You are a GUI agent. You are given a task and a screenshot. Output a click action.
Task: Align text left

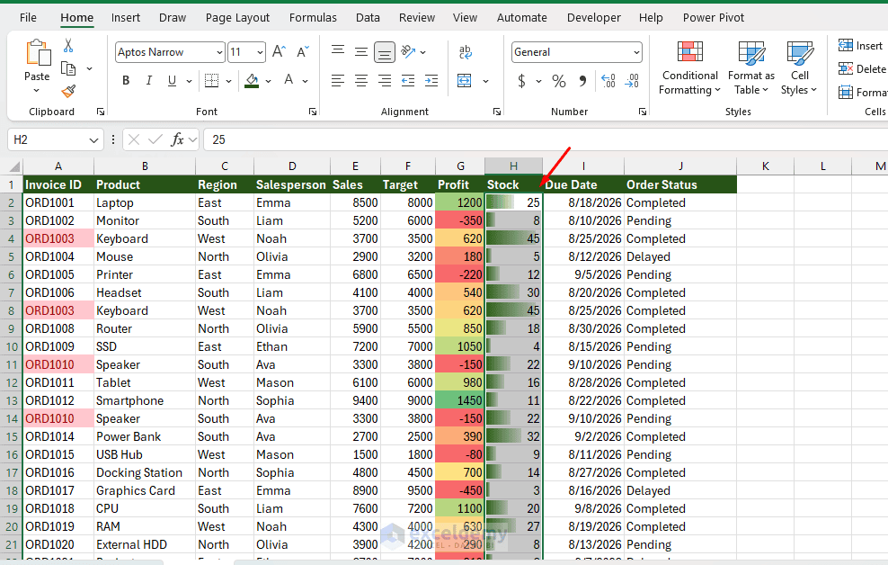(338, 80)
